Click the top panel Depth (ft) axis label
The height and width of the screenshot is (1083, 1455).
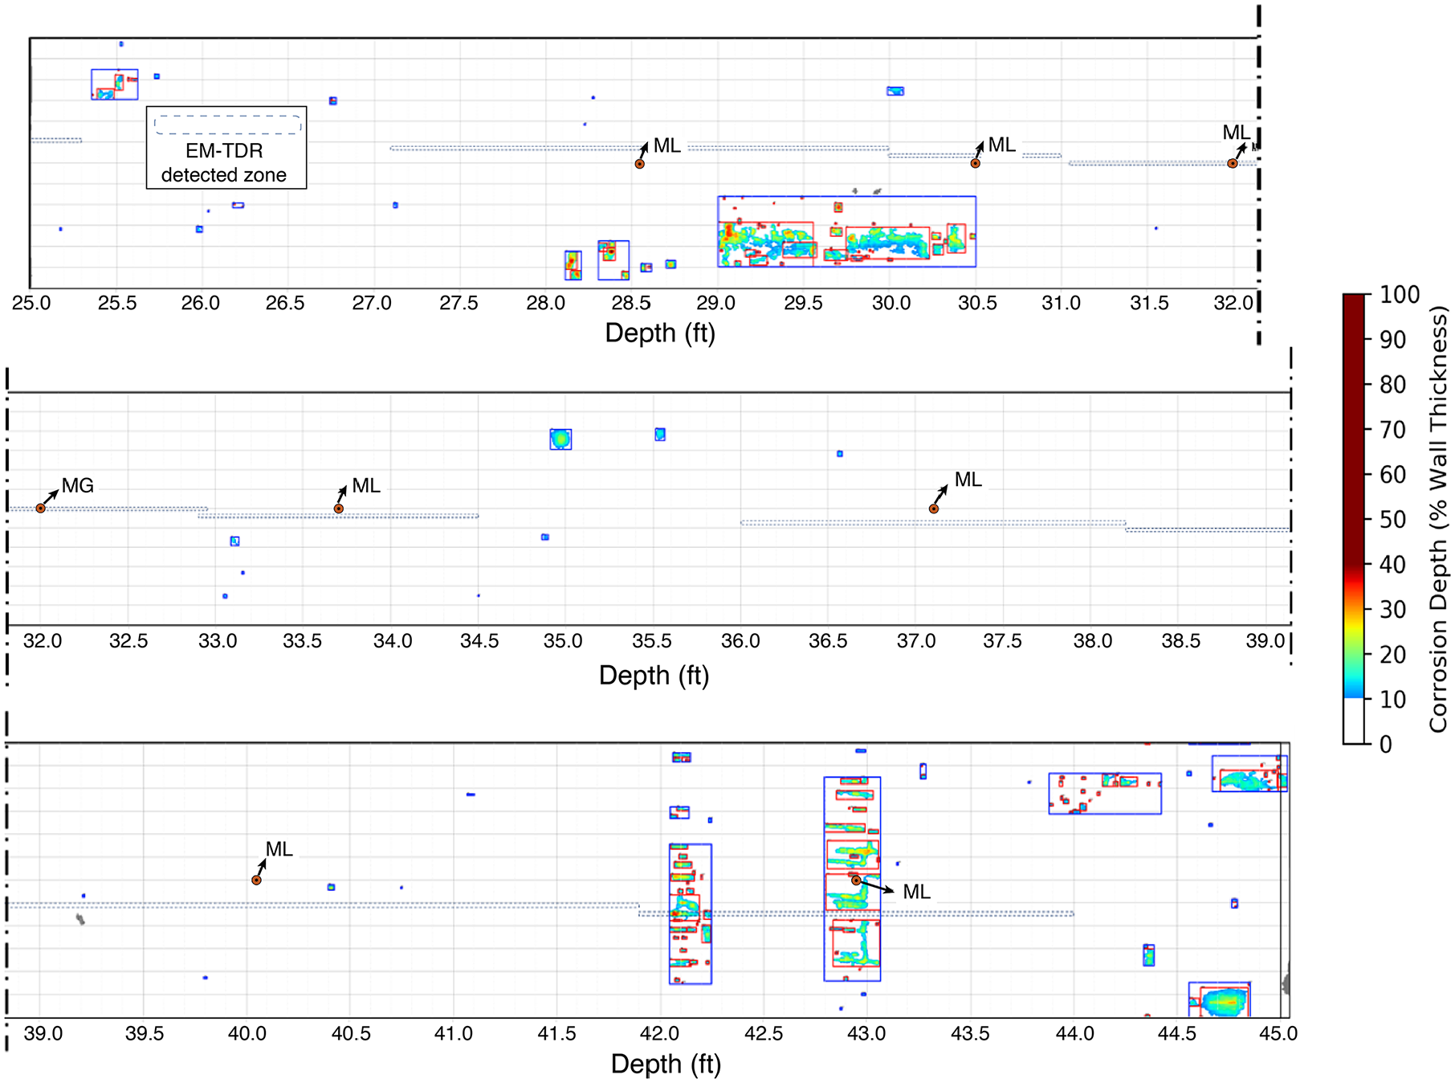[x=660, y=333]
